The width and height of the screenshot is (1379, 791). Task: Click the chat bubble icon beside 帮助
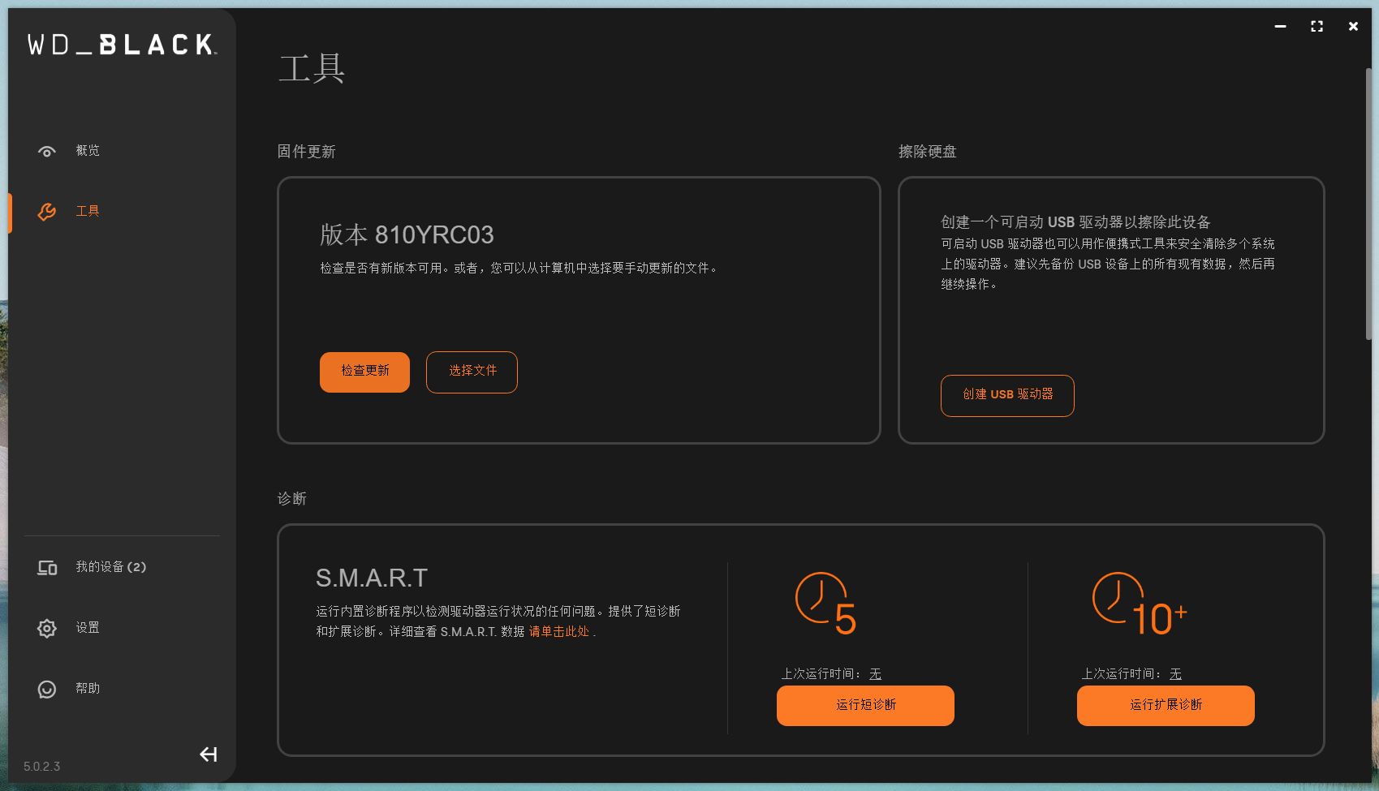(47, 689)
